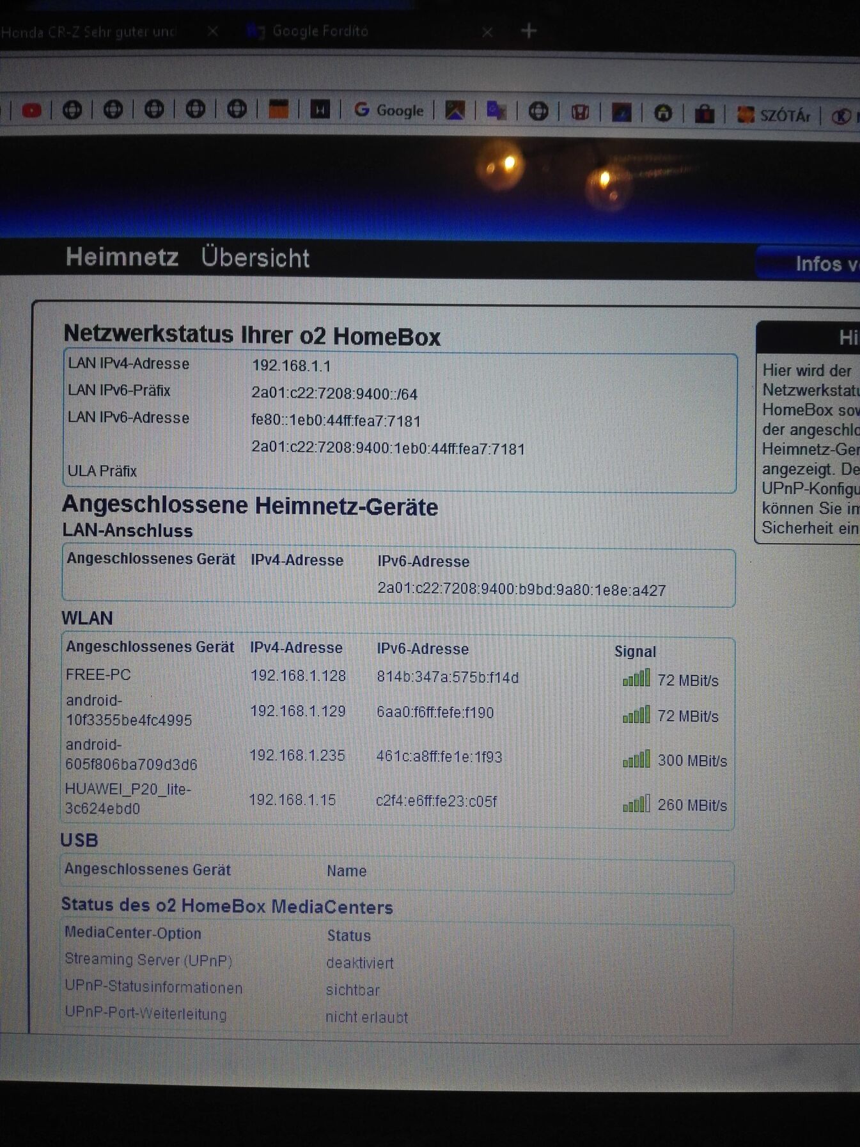This screenshot has width=860, height=1147.
Task: Click in the browser address bar
Action: (430, 74)
